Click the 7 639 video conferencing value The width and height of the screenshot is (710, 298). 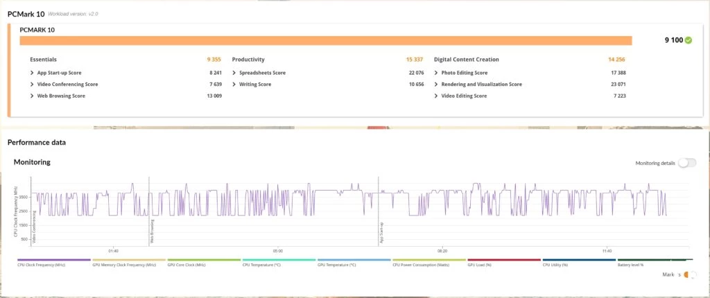pos(216,85)
